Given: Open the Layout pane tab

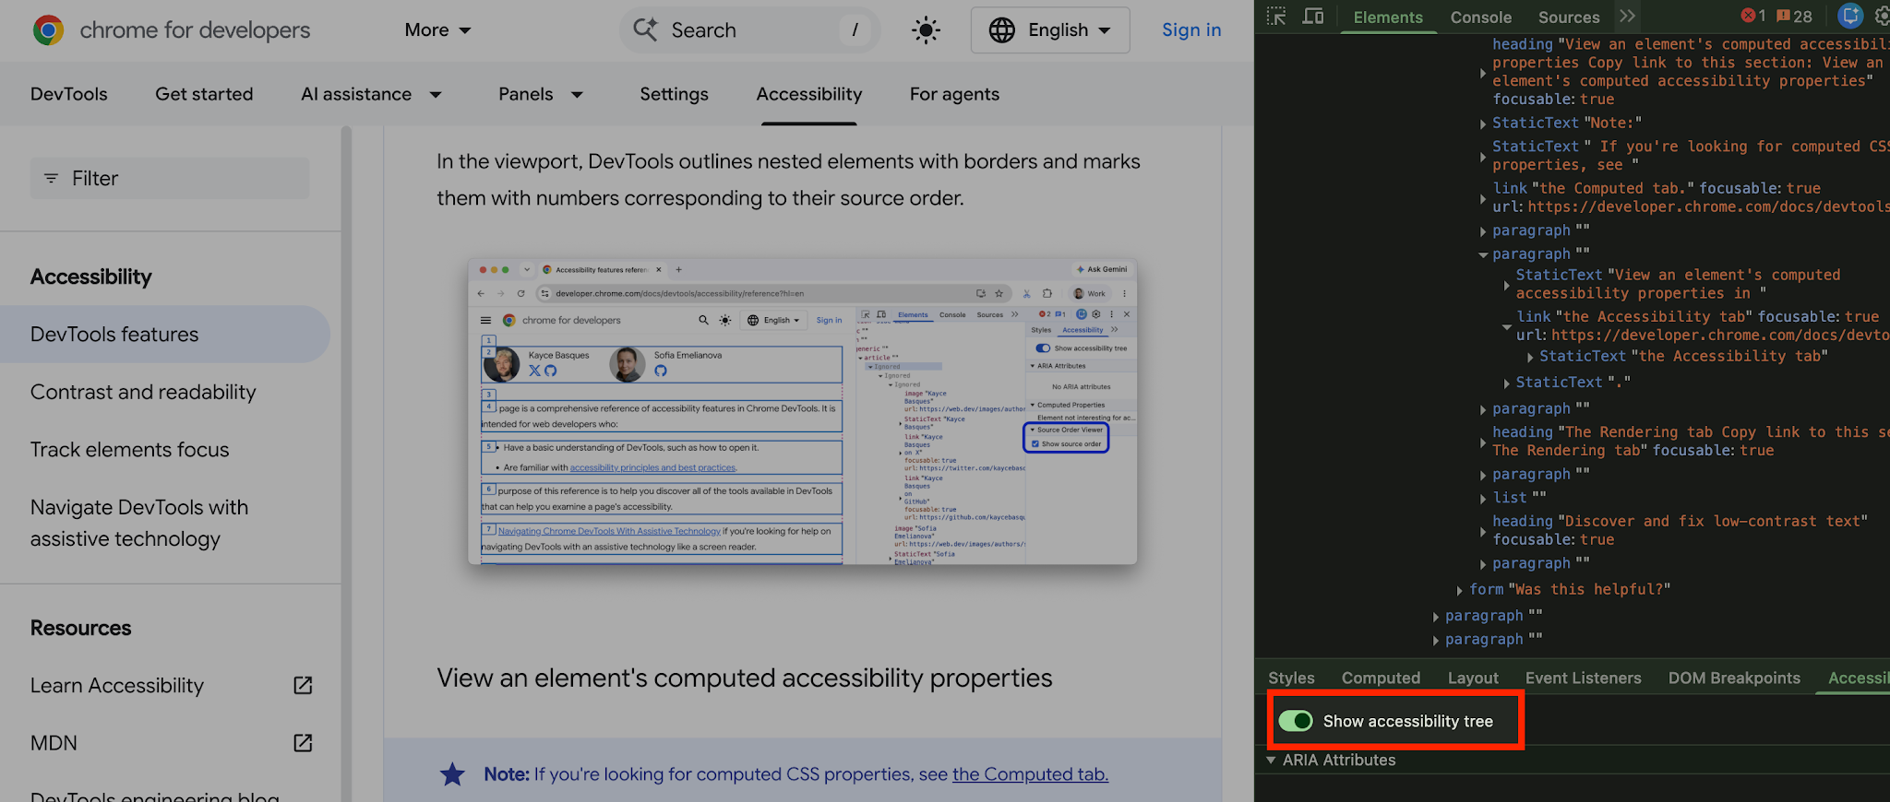Looking at the screenshot, I should point(1473,678).
